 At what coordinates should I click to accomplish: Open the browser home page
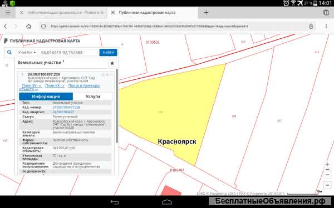[28, 26]
